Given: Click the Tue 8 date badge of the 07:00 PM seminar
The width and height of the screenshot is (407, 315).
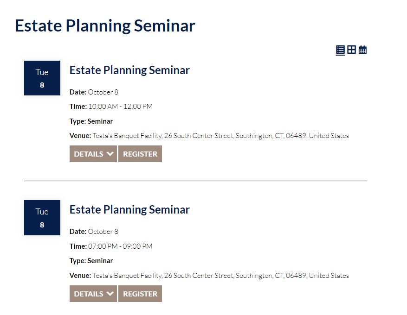Looking at the screenshot, I should coord(42,218).
